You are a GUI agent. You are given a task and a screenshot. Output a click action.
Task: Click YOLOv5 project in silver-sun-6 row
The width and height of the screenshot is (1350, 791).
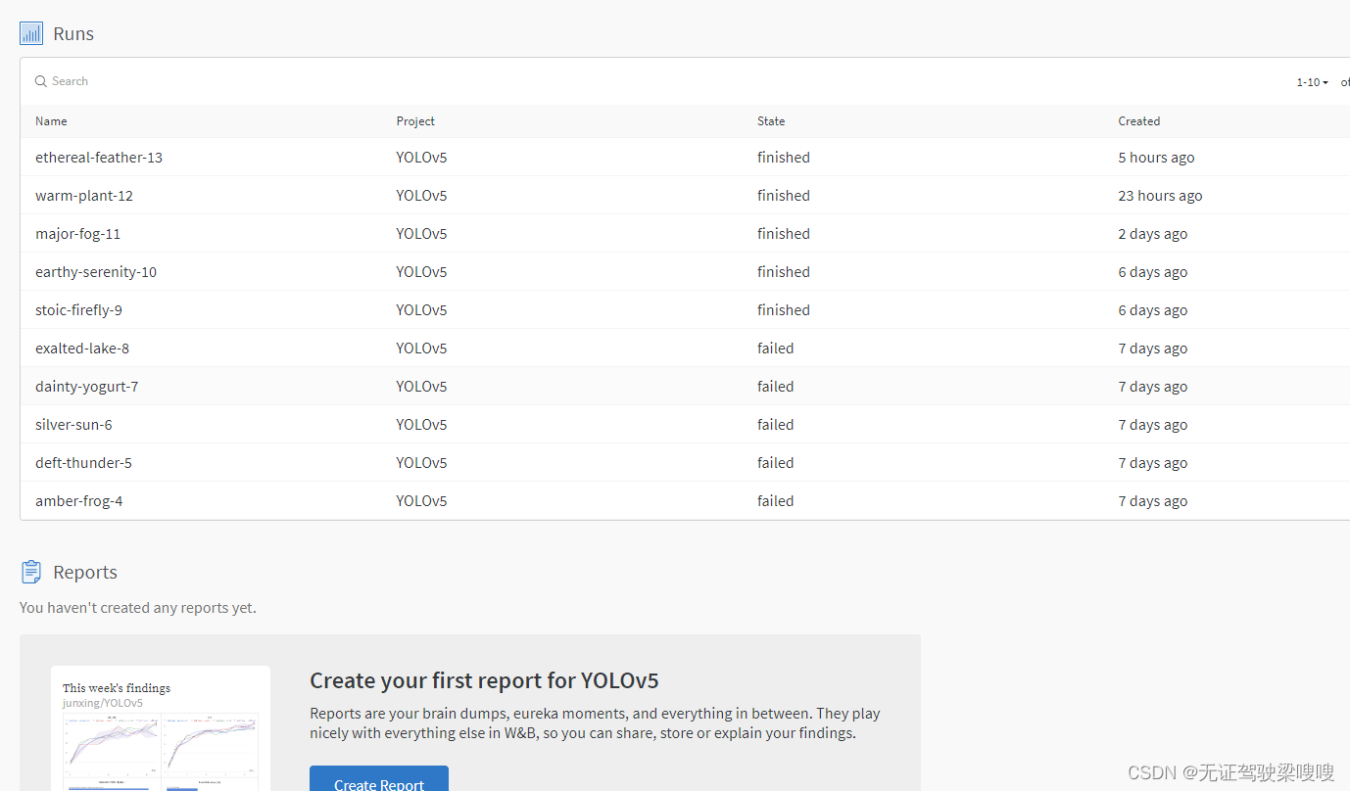point(421,425)
